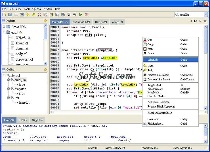
Task: Click the New File toolbar icon
Action: point(4,14)
